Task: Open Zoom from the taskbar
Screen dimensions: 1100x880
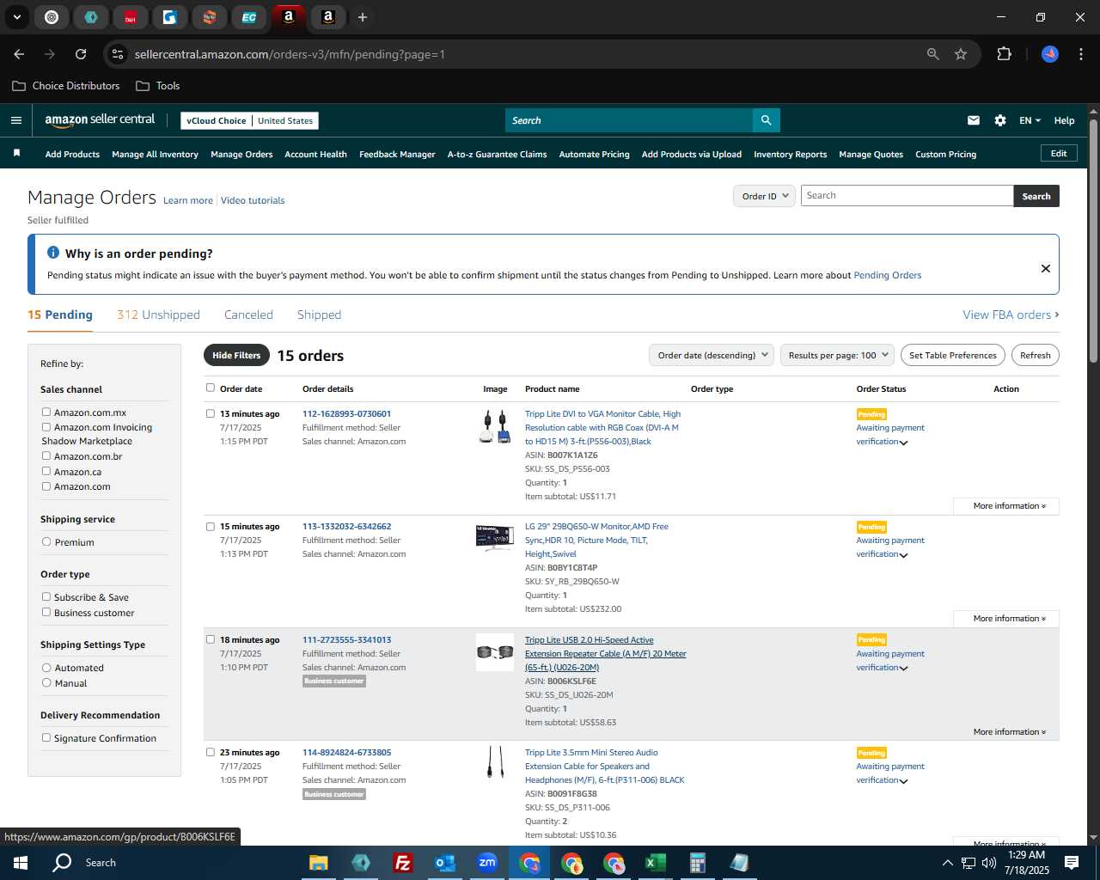Action: (487, 863)
